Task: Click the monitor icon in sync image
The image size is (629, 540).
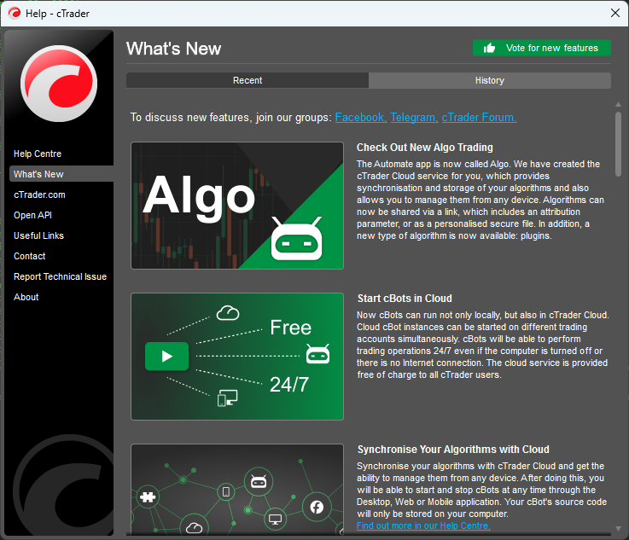Action: 275,520
